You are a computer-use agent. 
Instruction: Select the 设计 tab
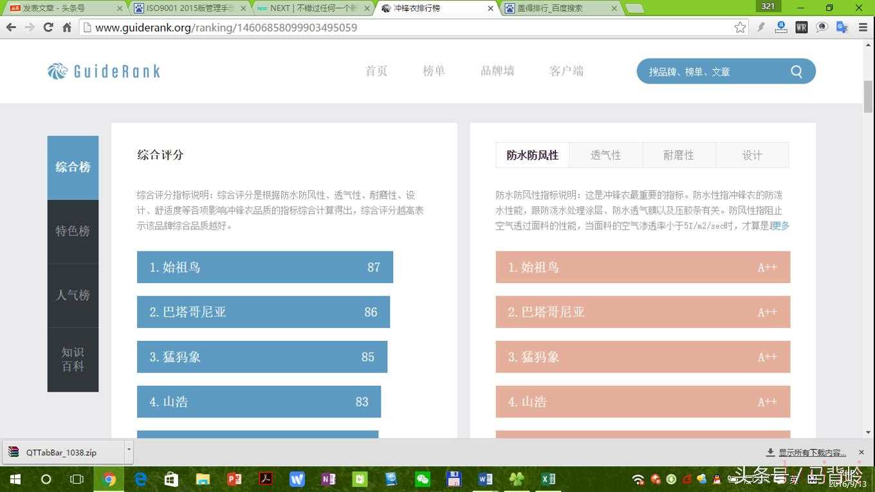pyautogui.click(x=752, y=155)
